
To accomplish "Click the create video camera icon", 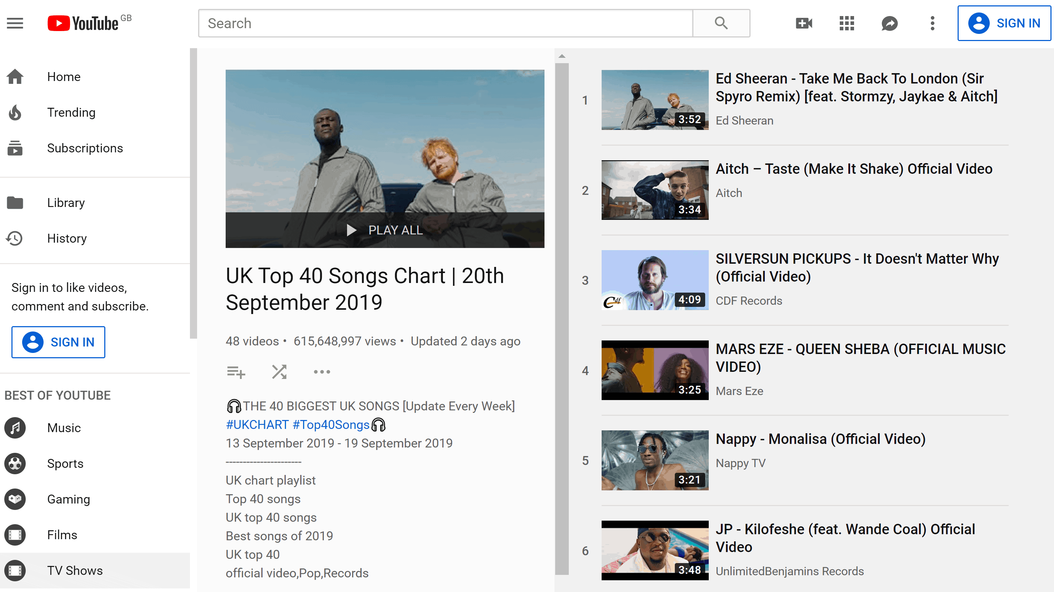I will (803, 23).
